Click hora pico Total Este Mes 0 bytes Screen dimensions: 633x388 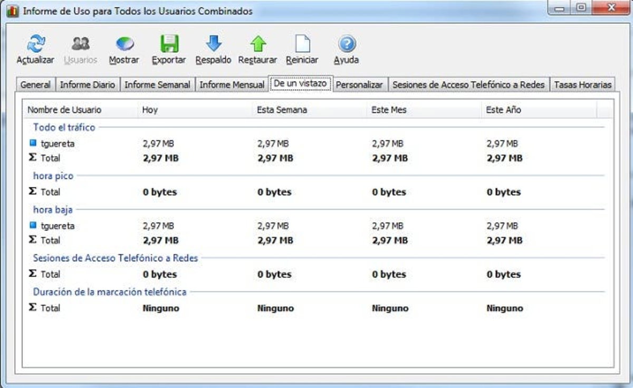pos(389,192)
